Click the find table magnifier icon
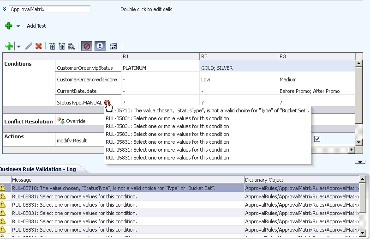The height and width of the screenshot is (239, 370). point(71,46)
